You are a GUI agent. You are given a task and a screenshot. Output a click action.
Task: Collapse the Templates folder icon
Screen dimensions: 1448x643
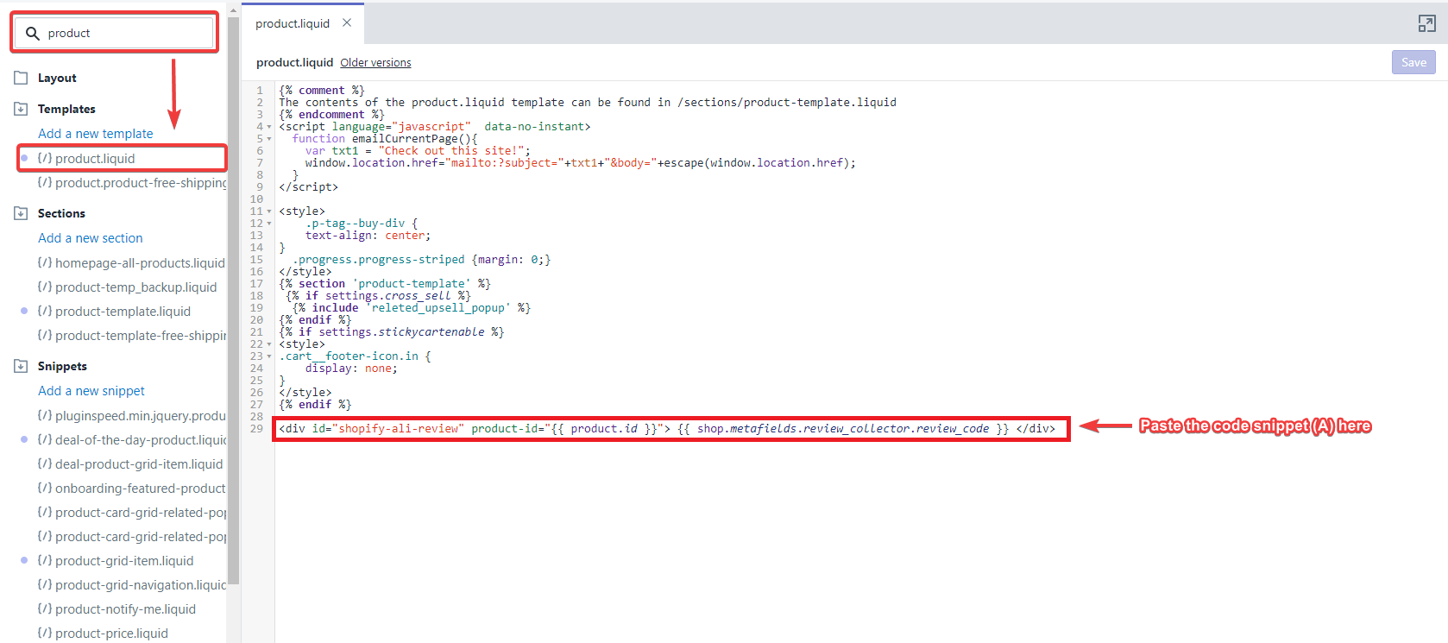pos(21,109)
